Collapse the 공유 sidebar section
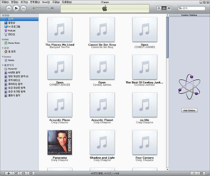Image resolution: width=210 pixels, height=176 pixels. tap(3, 48)
